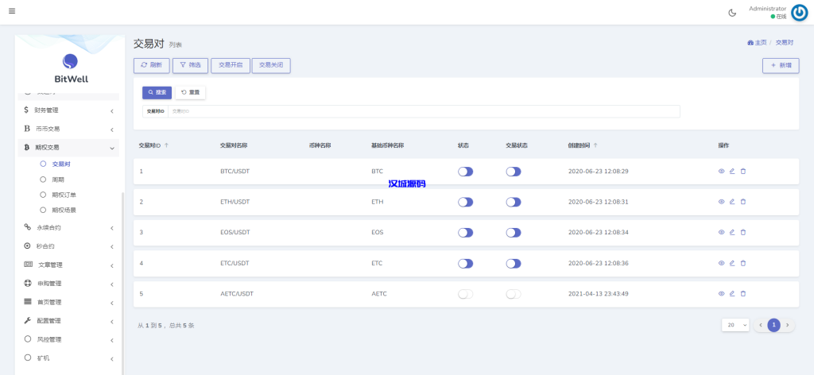The width and height of the screenshot is (814, 375).
Task: Click the 新增 button
Action: [780, 66]
